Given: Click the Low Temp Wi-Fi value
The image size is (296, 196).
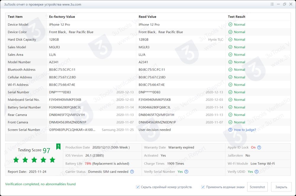Looking at the screenshot, I should point(263,163).
